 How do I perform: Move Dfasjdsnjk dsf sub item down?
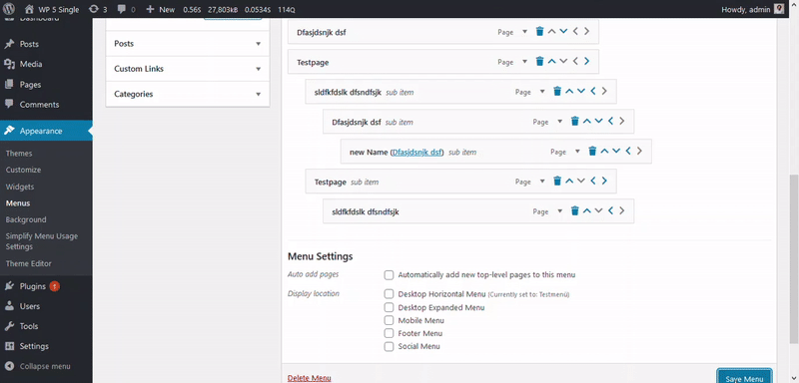coord(598,121)
